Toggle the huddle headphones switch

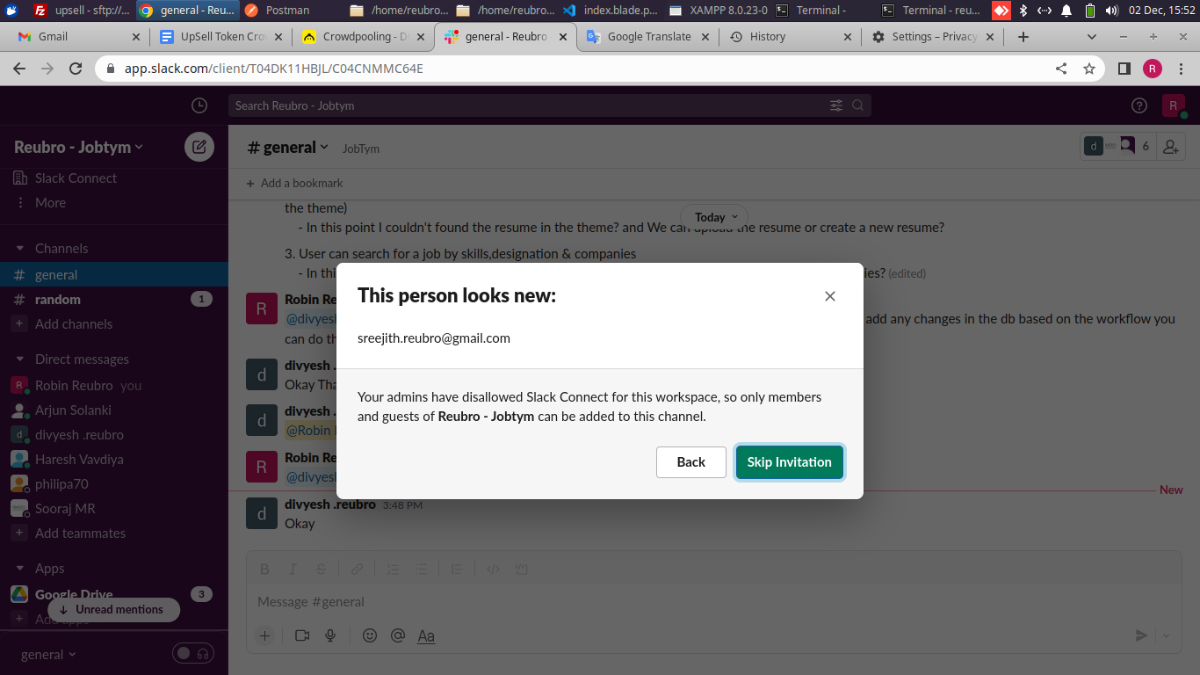[194, 653]
